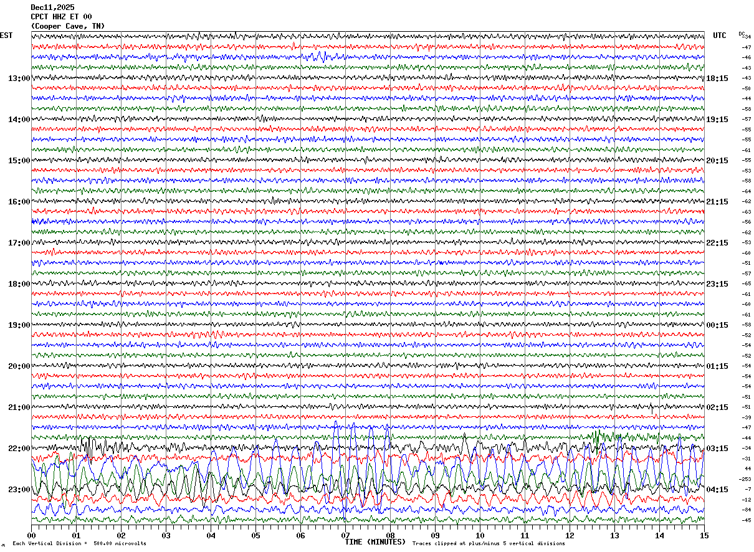Image resolution: width=754 pixels, height=552 pixels.
Task: Select the DC offset value -12
Action: [746, 500]
